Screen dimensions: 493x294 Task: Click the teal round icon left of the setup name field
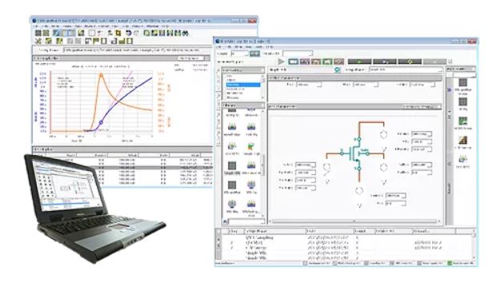coord(337,70)
